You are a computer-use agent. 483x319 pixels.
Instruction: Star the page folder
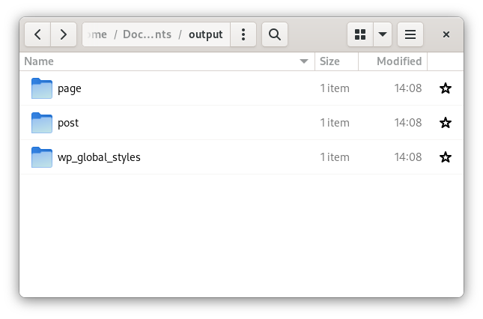(446, 88)
